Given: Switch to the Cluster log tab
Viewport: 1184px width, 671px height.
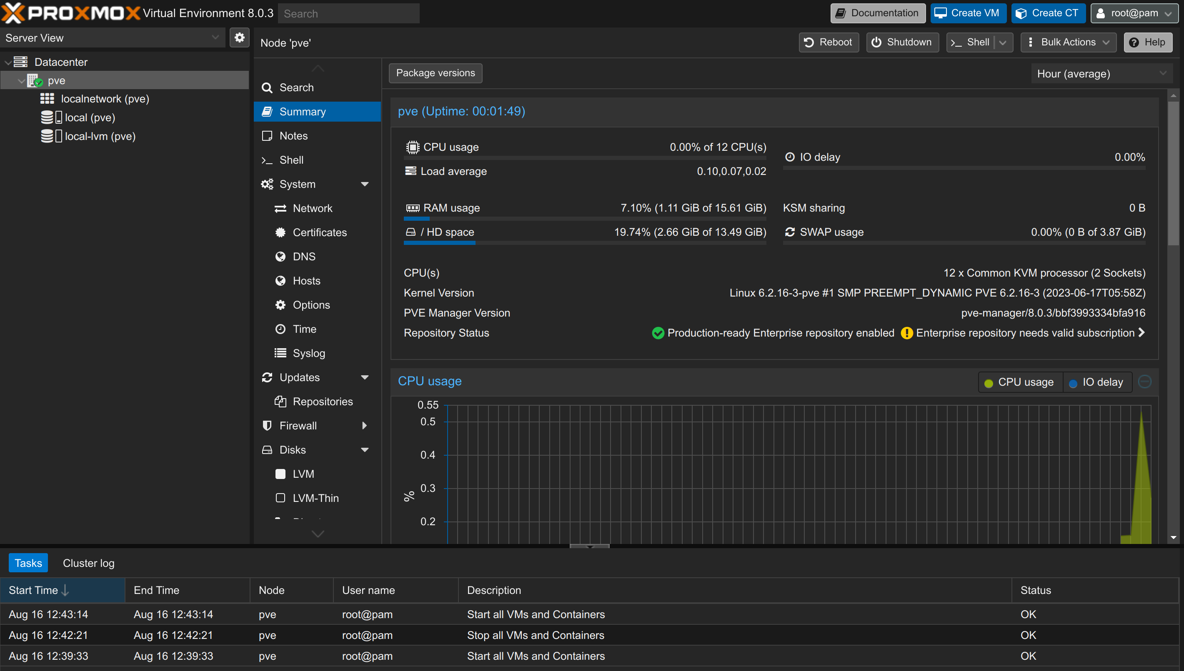Looking at the screenshot, I should [88, 563].
